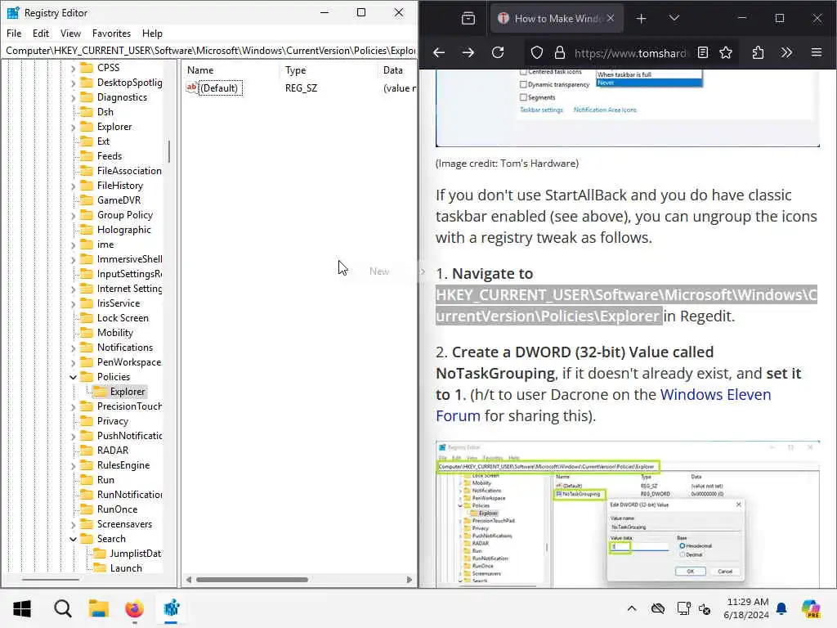Screen dimensions: 837x628
Task: Click the Firefox URL field
Action: (630, 53)
